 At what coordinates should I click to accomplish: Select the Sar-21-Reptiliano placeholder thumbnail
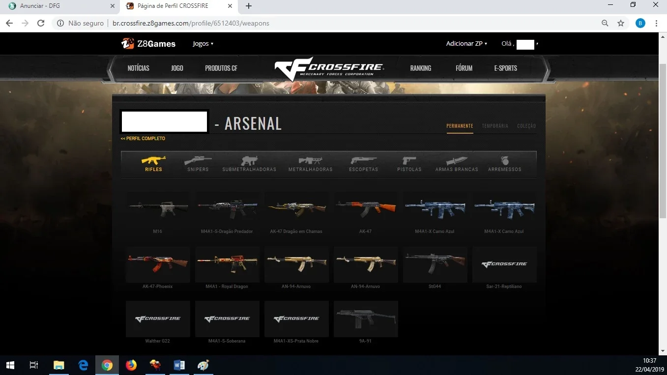(504, 263)
